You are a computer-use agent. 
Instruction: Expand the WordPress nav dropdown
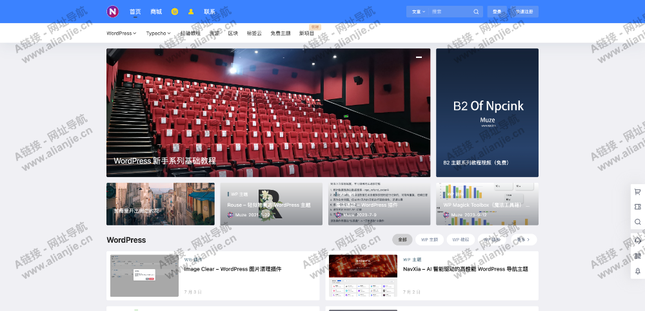121,33
